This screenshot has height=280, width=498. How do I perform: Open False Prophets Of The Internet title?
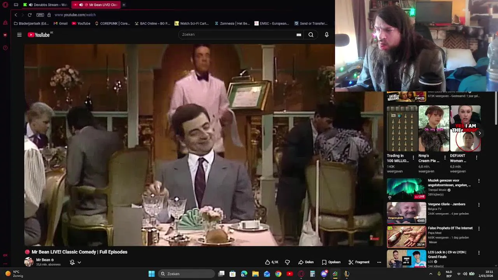[x=450, y=228]
